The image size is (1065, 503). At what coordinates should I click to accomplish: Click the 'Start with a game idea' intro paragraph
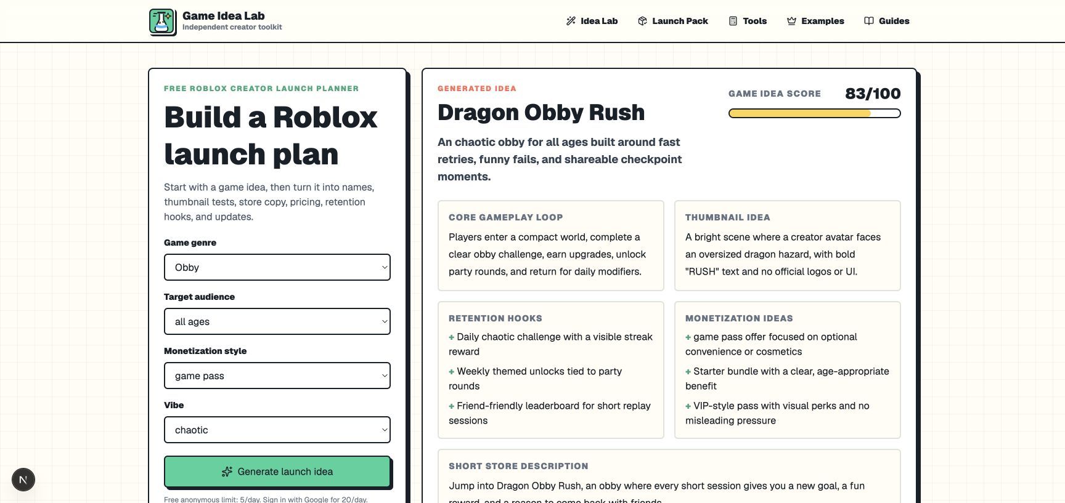(x=269, y=202)
